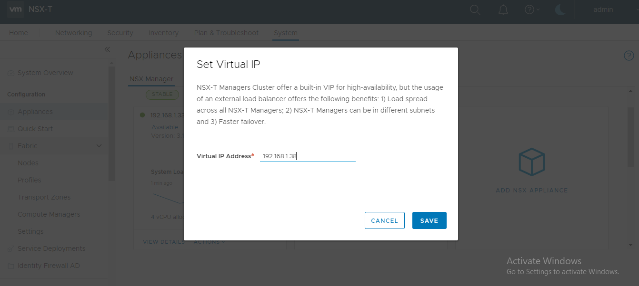Image resolution: width=639 pixels, height=286 pixels.
Task: Click the Virtual IP Address input field
Action: (x=308, y=156)
